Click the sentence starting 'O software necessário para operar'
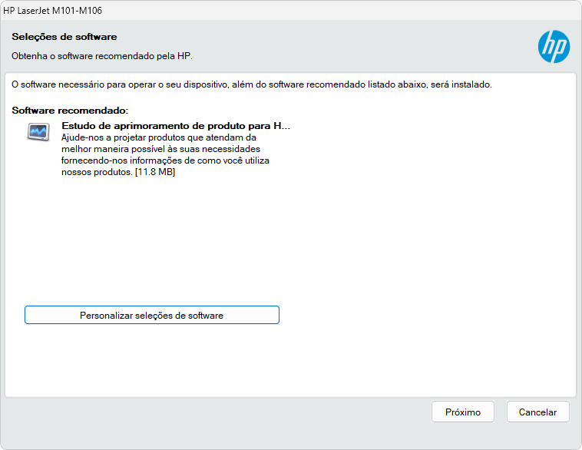This screenshot has width=582, height=450. tap(252, 84)
